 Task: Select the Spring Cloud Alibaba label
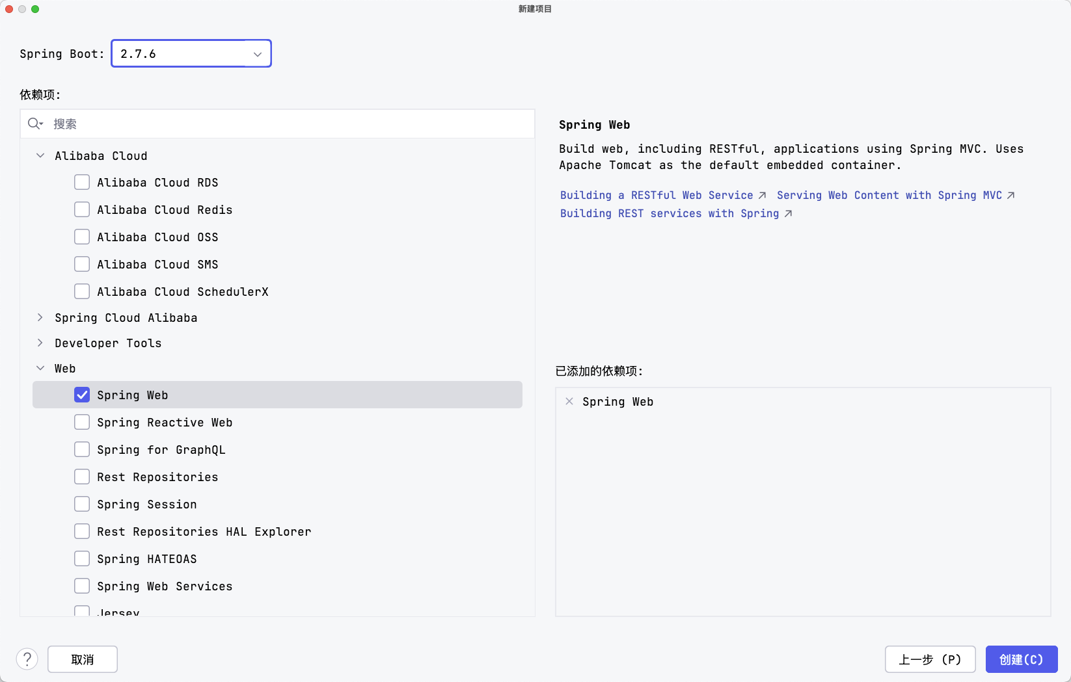point(126,318)
